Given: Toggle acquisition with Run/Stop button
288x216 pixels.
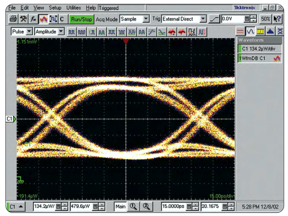Looking at the screenshot, I should click(81, 19).
